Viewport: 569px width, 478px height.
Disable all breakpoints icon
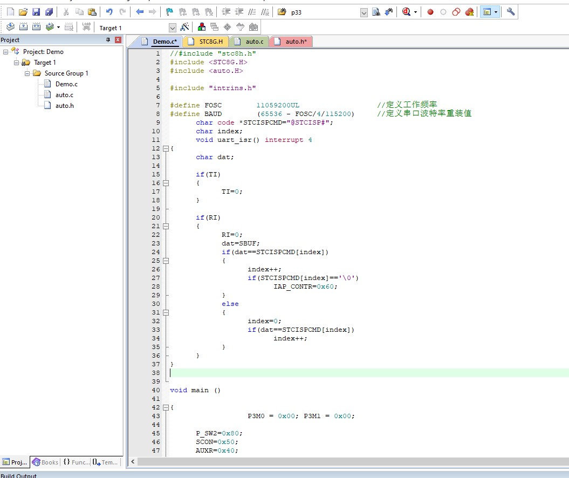point(456,12)
